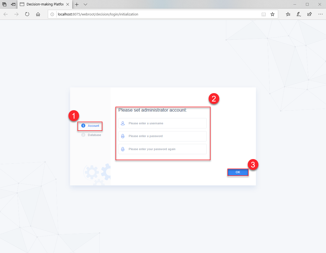Open the browser More options menu
Image resolution: width=326 pixels, height=253 pixels.
tap(321, 14)
